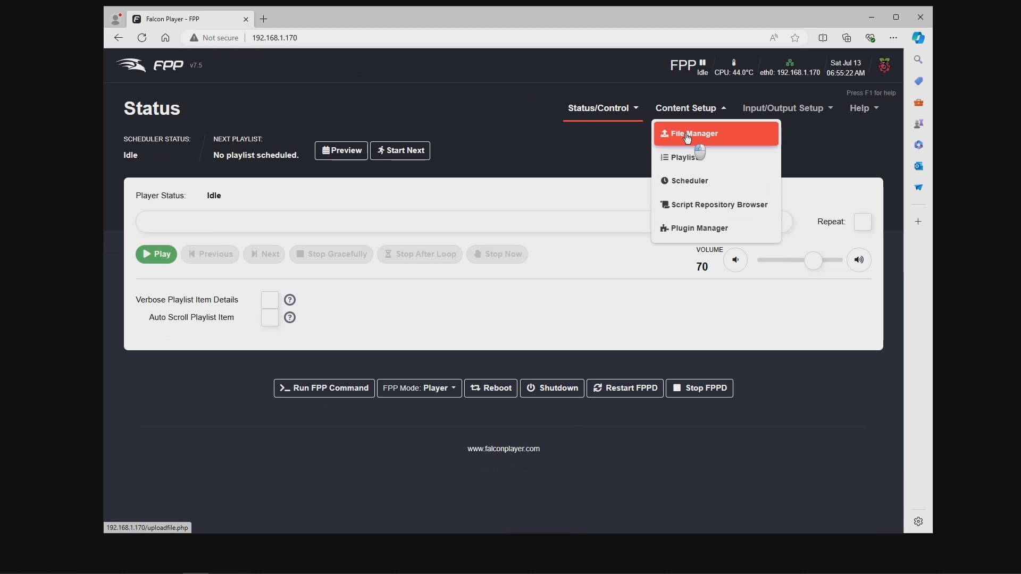Toggle the Repeat checkbox
Viewport: 1021px width, 574px height.
(863, 222)
